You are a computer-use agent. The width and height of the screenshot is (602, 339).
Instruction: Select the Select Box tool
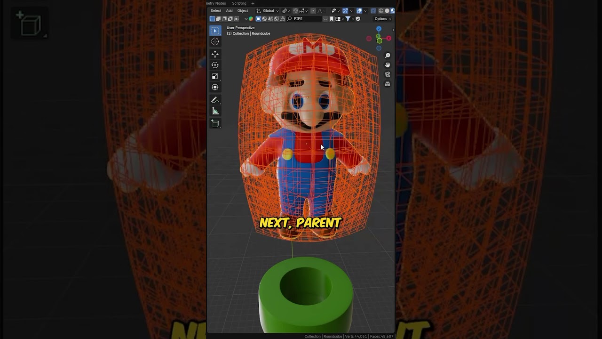(x=215, y=31)
